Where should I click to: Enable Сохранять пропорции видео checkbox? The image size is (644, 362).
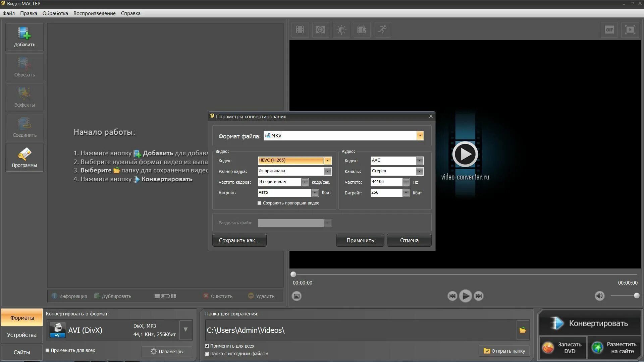[x=259, y=203]
